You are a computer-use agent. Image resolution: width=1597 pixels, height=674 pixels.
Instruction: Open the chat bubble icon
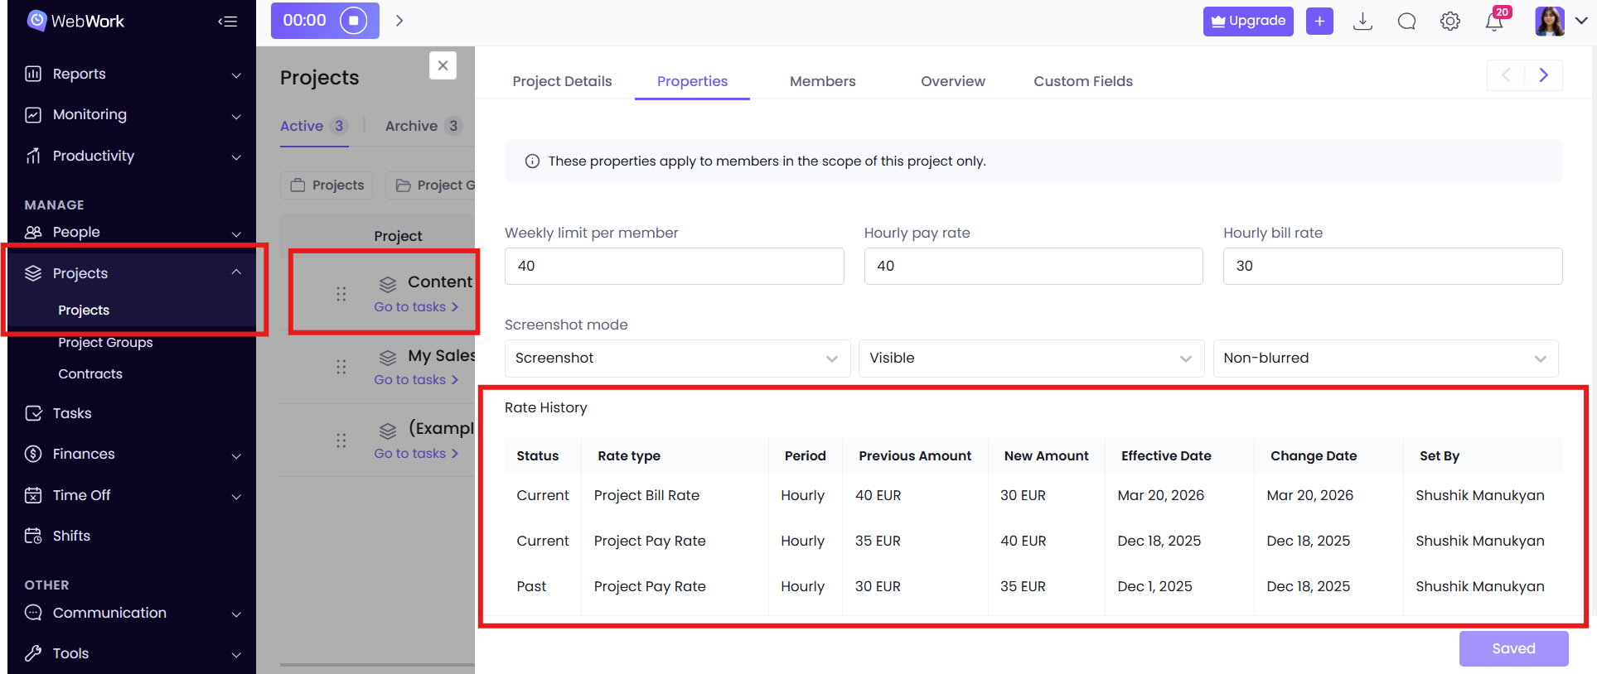pyautogui.click(x=1406, y=22)
